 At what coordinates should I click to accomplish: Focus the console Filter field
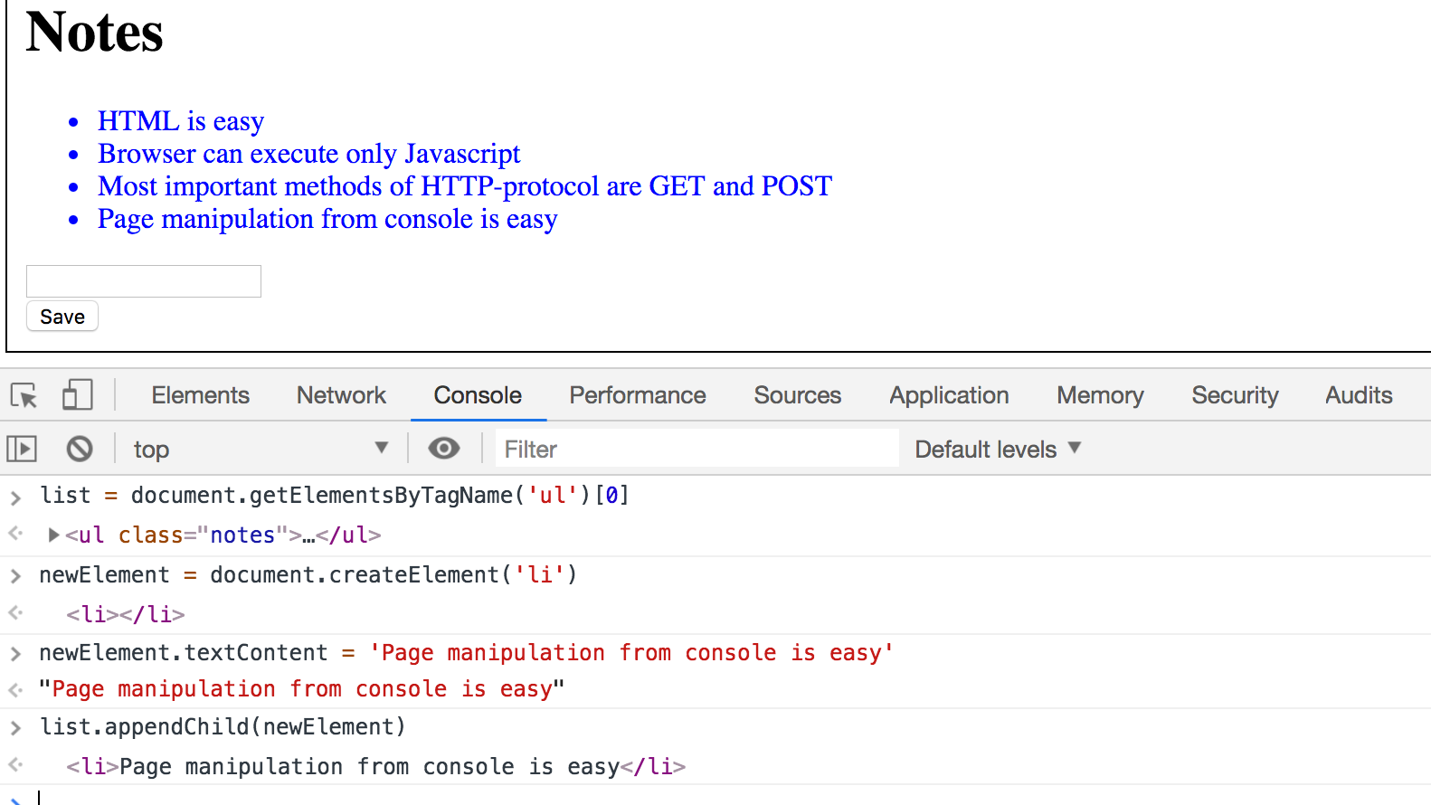click(697, 449)
